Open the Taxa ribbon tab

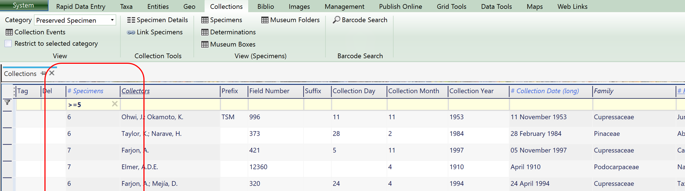pyautogui.click(x=126, y=6)
